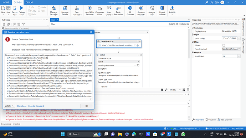This screenshot has width=246, height=138.
Task: Click the pan hand tool in designer
Action: 162,90
